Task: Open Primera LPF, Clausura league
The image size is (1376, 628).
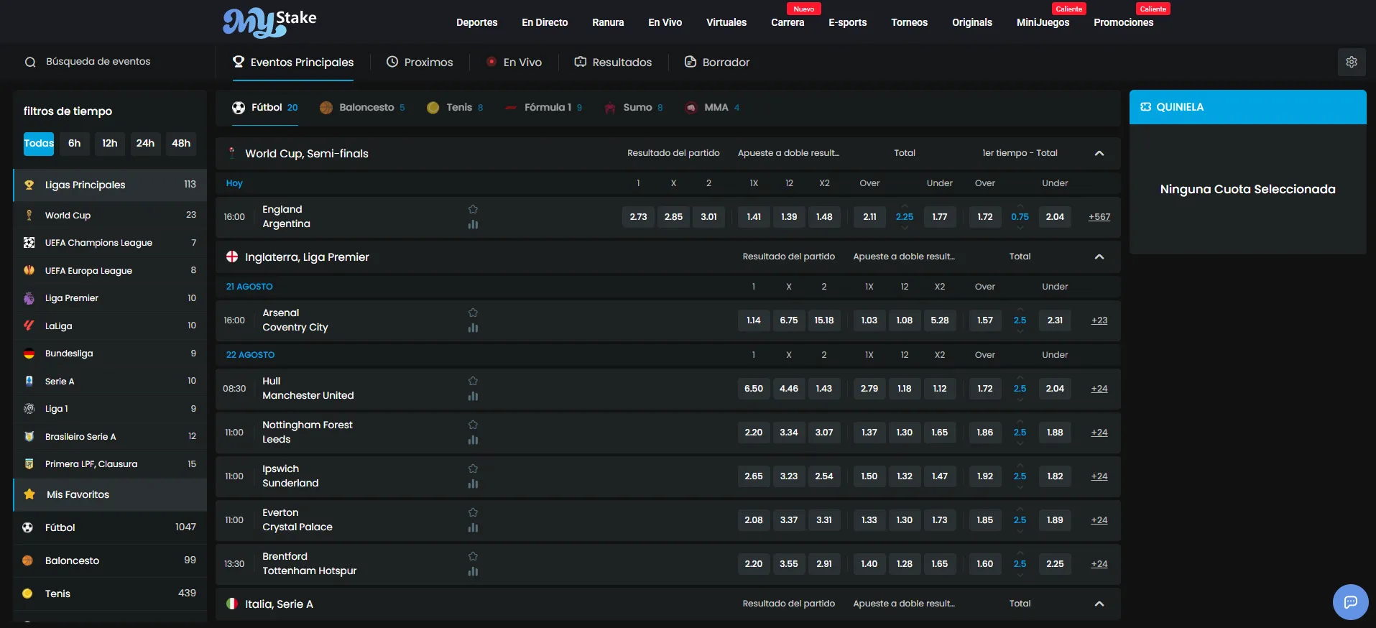Action: [x=110, y=464]
